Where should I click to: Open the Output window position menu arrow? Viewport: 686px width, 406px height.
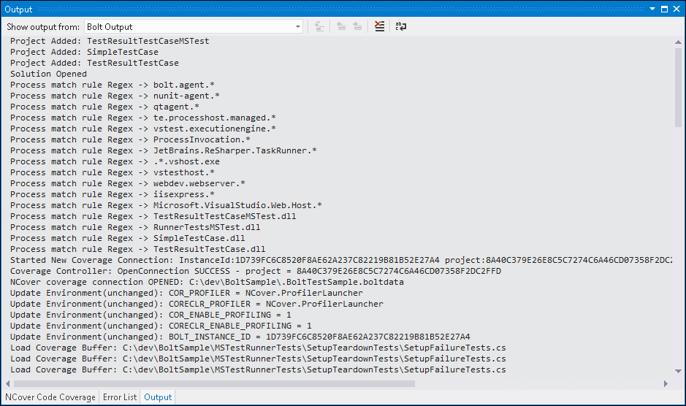click(652, 9)
